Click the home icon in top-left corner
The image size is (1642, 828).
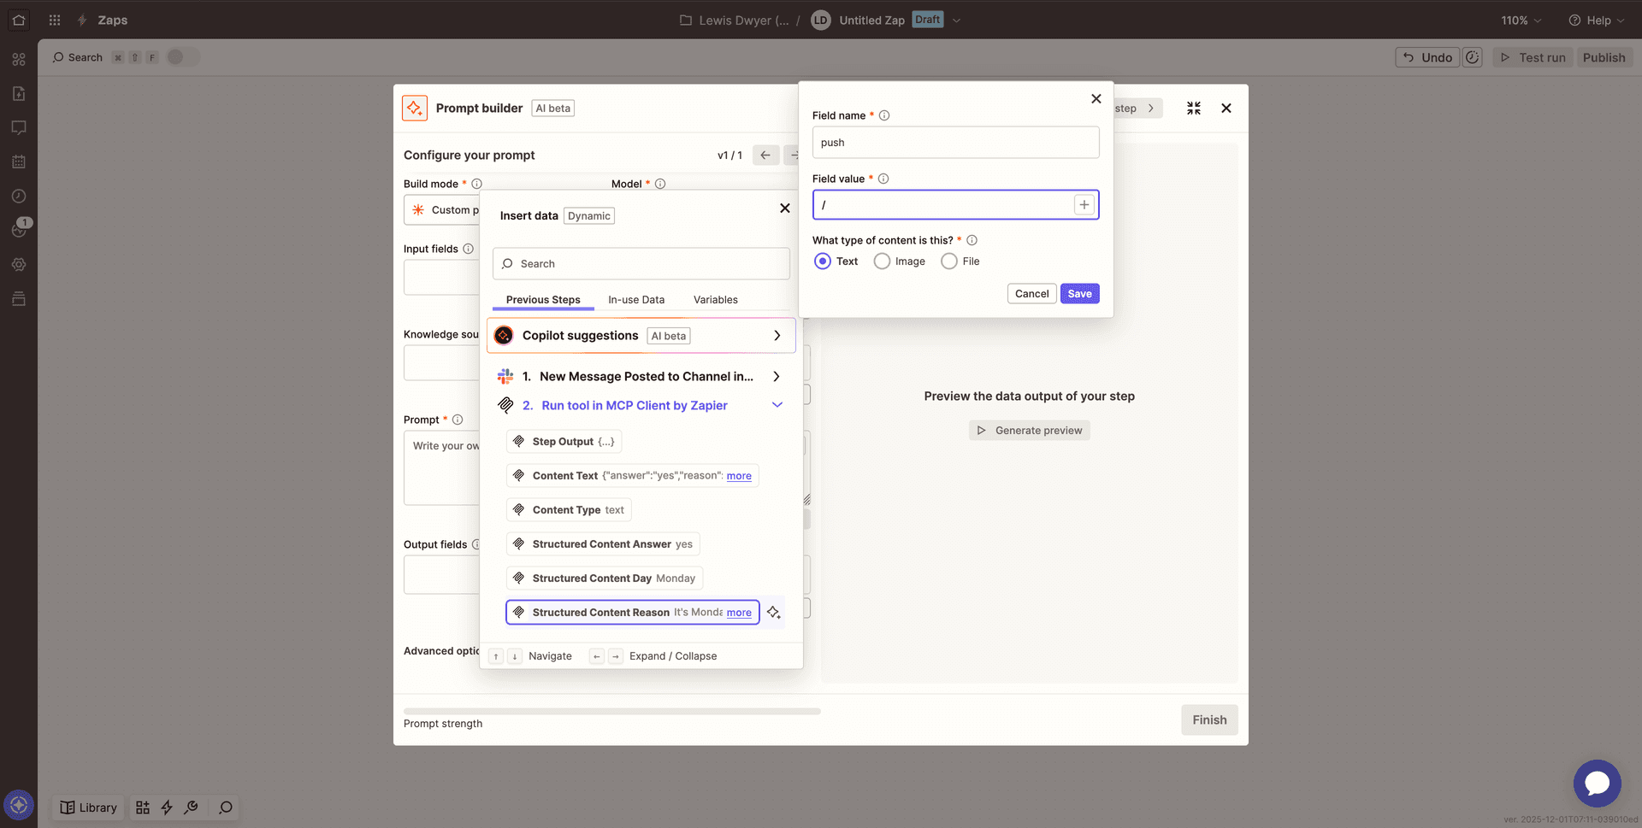[19, 20]
